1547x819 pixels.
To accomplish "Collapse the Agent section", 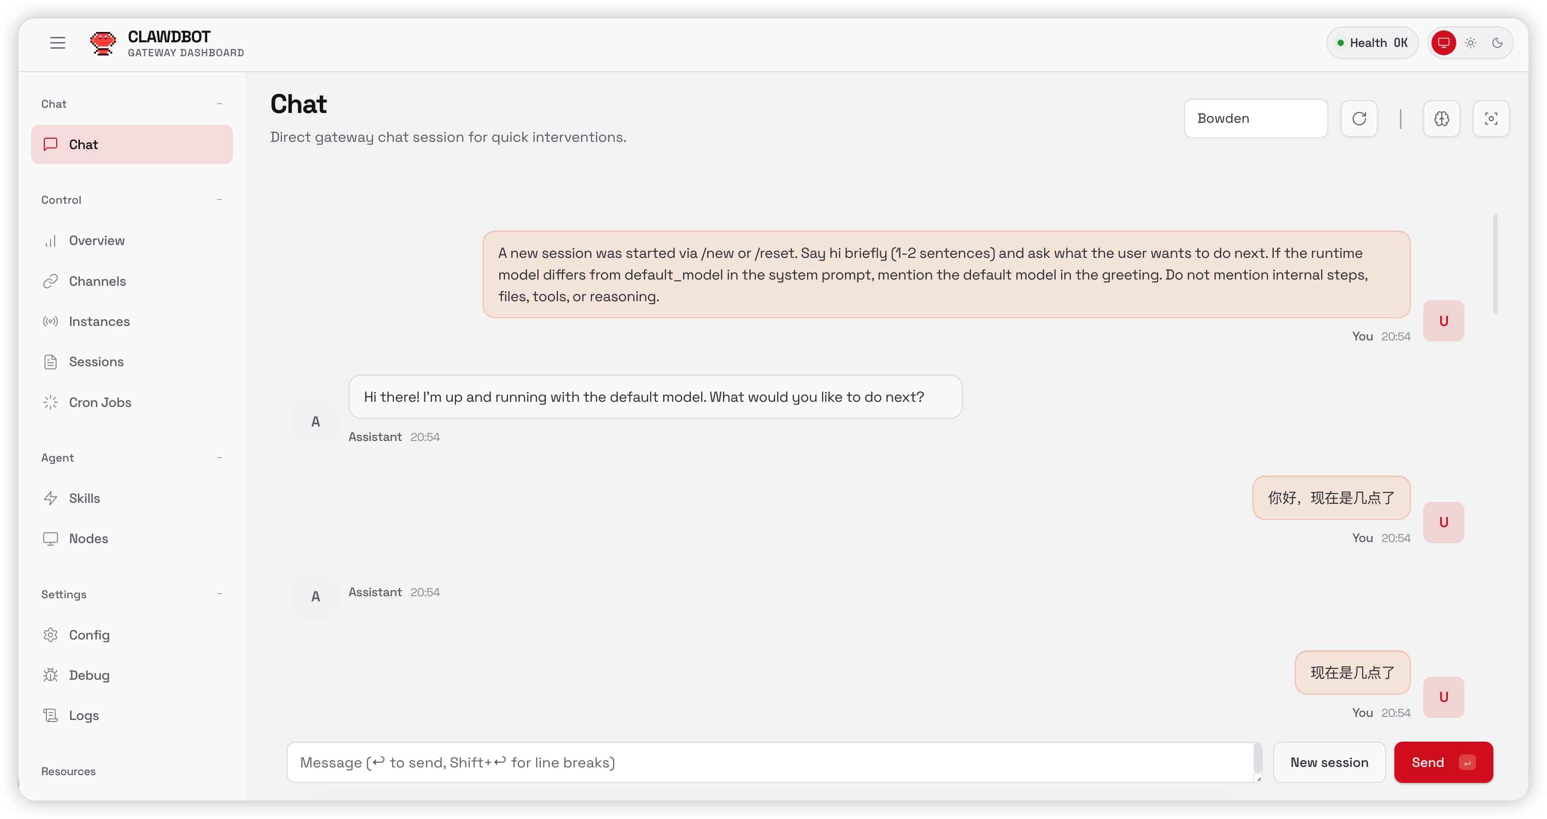I will (219, 457).
